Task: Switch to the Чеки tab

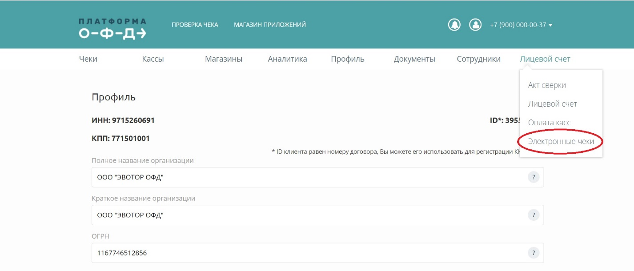Action: 88,59
